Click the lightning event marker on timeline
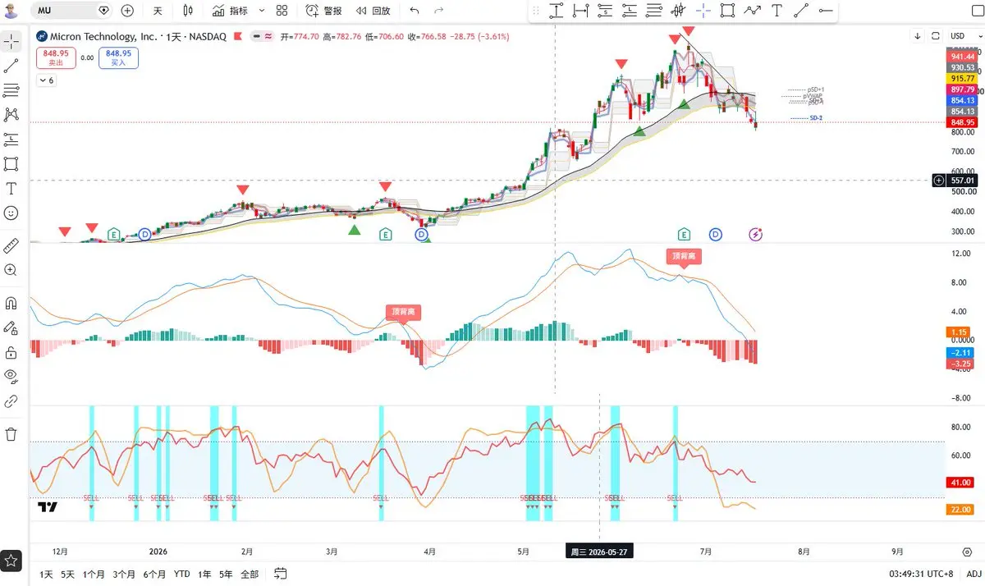The width and height of the screenshot is (985, 586). [756, 235]
